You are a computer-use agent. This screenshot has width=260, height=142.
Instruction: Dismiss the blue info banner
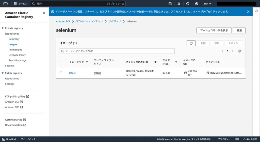tap(248, 12)
